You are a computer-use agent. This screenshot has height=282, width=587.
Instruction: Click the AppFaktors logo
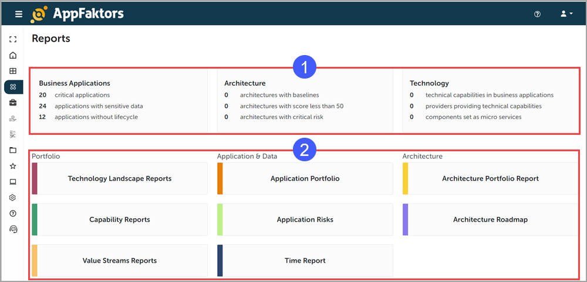click(x=77, y=14)
